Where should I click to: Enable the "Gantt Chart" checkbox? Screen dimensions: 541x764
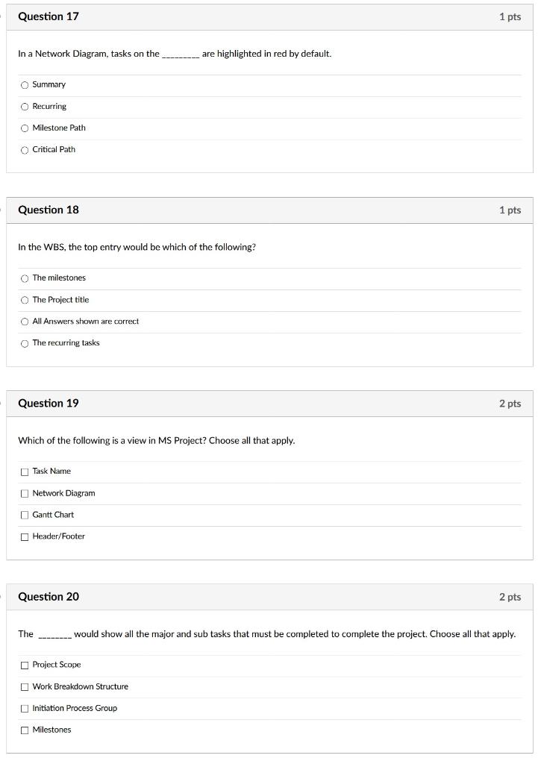25,514
